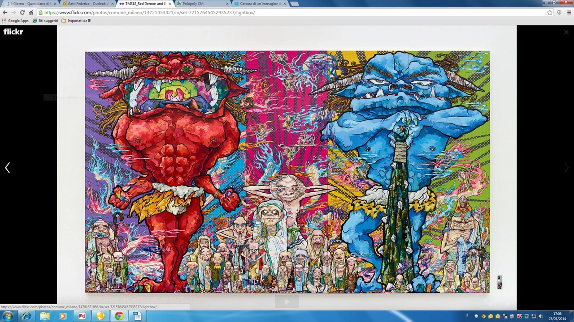This screenshot has height=322, width=574.
Task: Open the Windows Start menu
Action: tap(8, 316)
